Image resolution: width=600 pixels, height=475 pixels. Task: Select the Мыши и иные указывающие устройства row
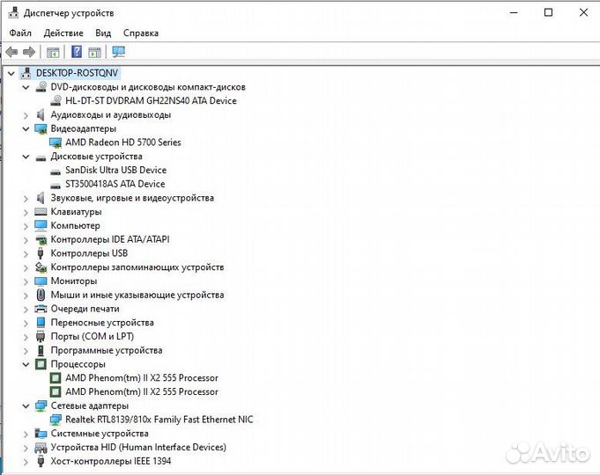(x=137, y=295)
